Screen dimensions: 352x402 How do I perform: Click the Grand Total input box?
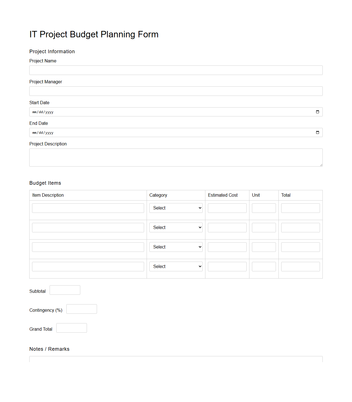(71, 328)
